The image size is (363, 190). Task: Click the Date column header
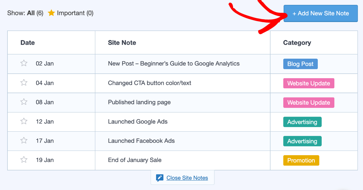[28, 42]
